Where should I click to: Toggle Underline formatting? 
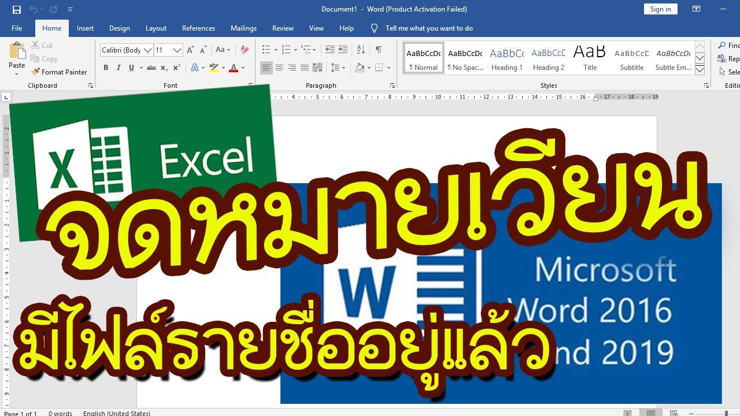point(132,68)
